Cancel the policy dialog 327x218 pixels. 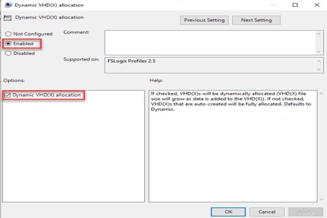pos(267,212)
